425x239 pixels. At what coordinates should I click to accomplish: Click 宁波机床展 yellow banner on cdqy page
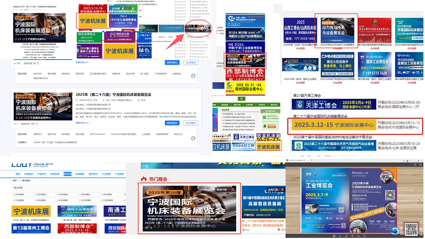tap(31, 211)
